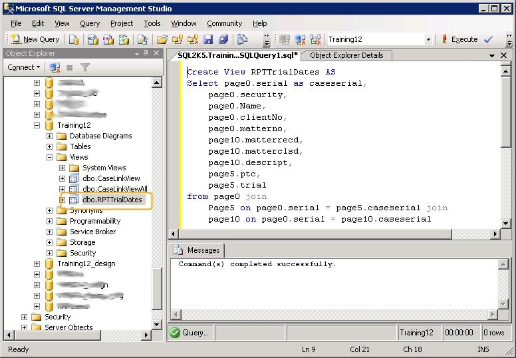Screen dimensions: 516x358
Task: Execute the query
Action: pyautogui.click(x=459, y=39)
